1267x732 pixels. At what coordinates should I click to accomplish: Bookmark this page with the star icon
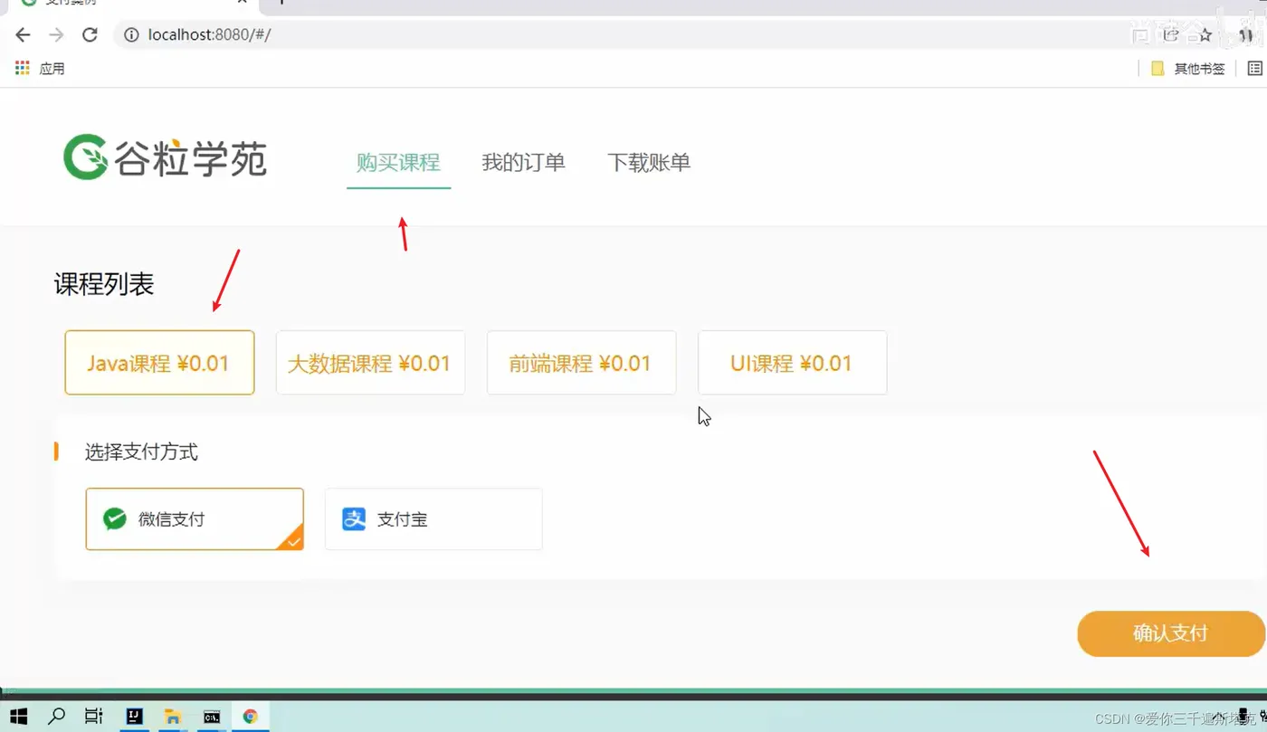point(1205,35)
